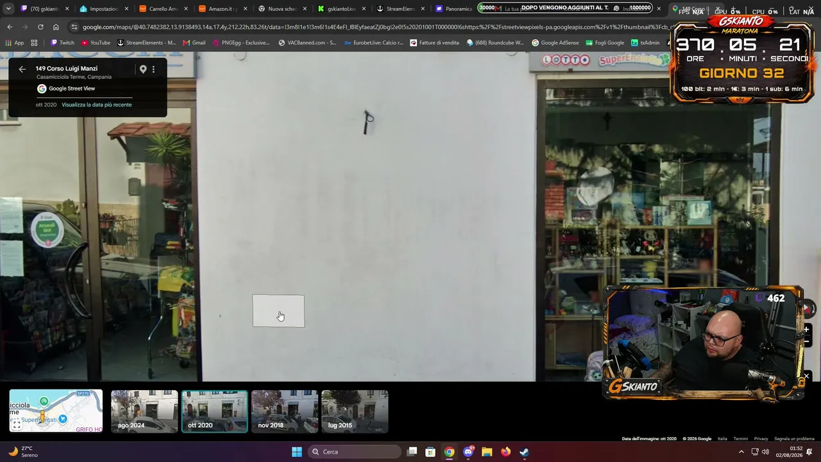Screen dimensions: 821x462
Task: Zoom in with the Street View plus button
Action: pyautogui.click(x=806, y=329)
